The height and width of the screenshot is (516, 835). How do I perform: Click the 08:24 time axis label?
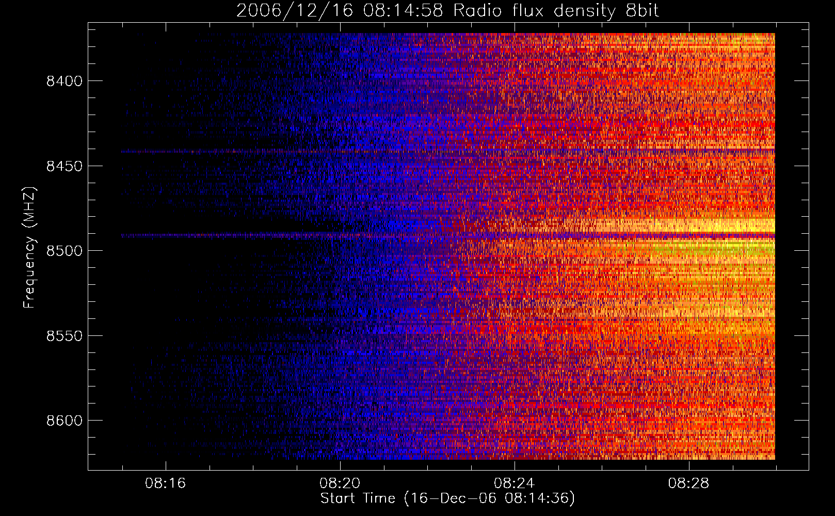(515, 483)
